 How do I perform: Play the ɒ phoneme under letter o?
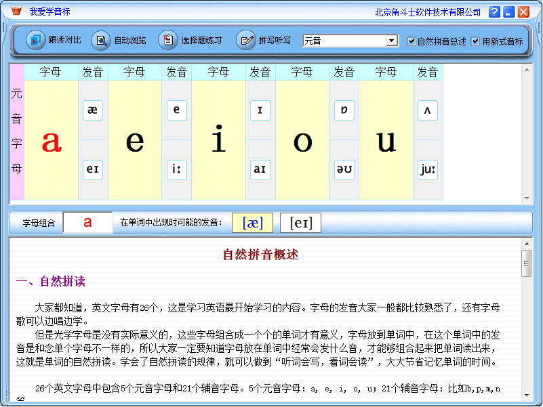point(344,110)
